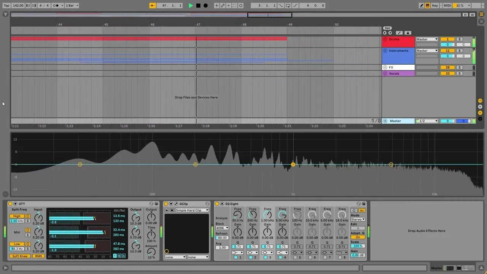Click the punch-in switch
The width and height of the screenshot is (487, 274).
(281, 5)
